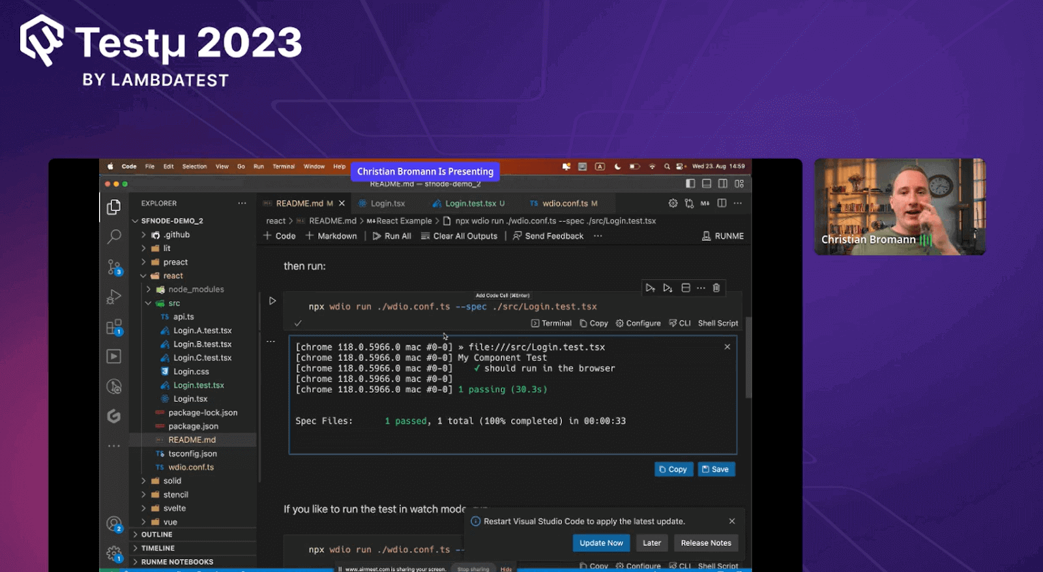Add a new Code cell

coord(279,236)
